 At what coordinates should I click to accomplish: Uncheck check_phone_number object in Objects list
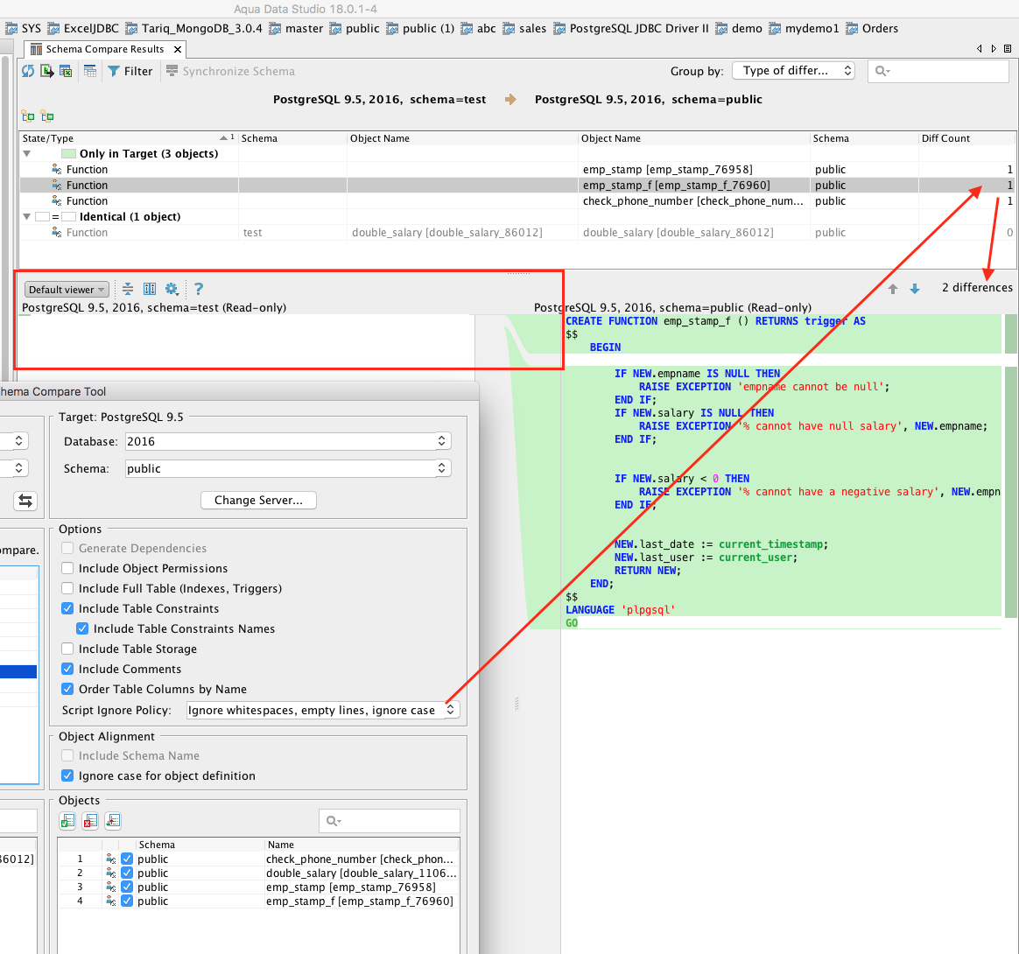point(127,859)
